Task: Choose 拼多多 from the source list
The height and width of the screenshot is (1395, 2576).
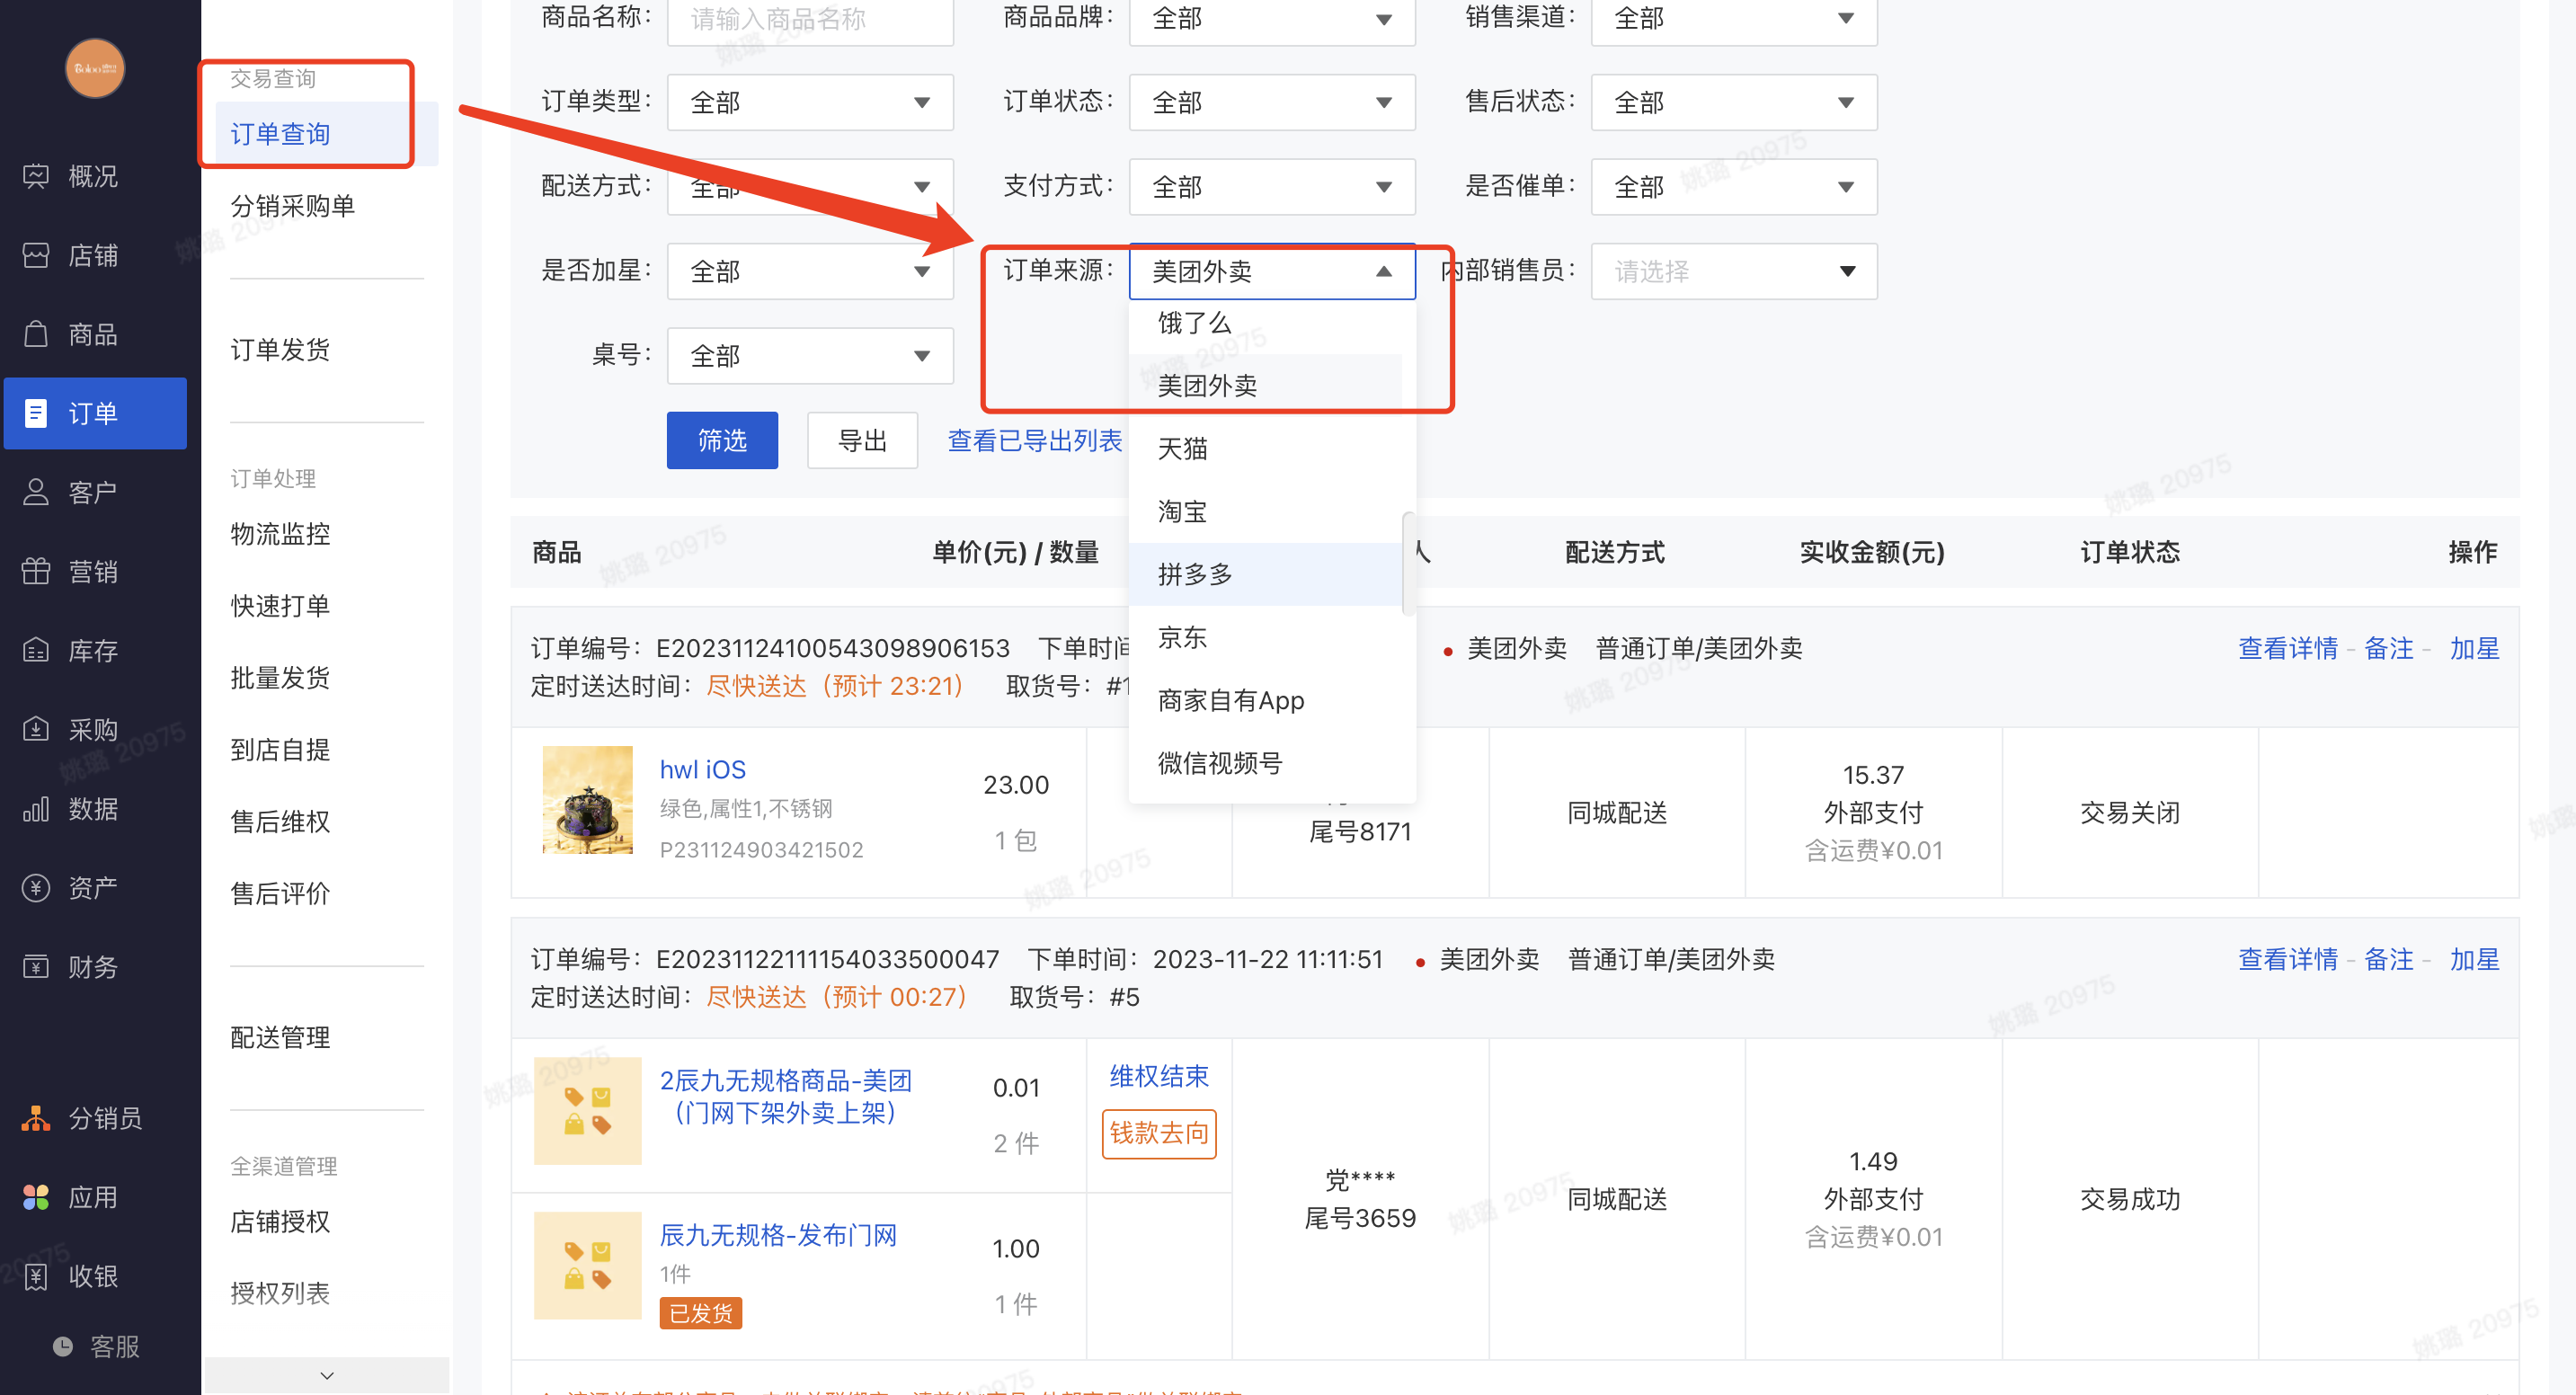Action: 1195,574
